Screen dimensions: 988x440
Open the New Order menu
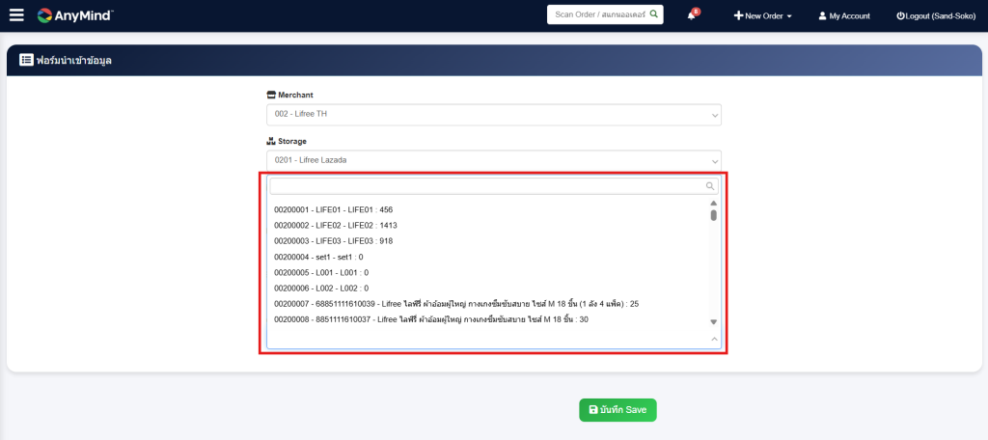coord(762,16)
